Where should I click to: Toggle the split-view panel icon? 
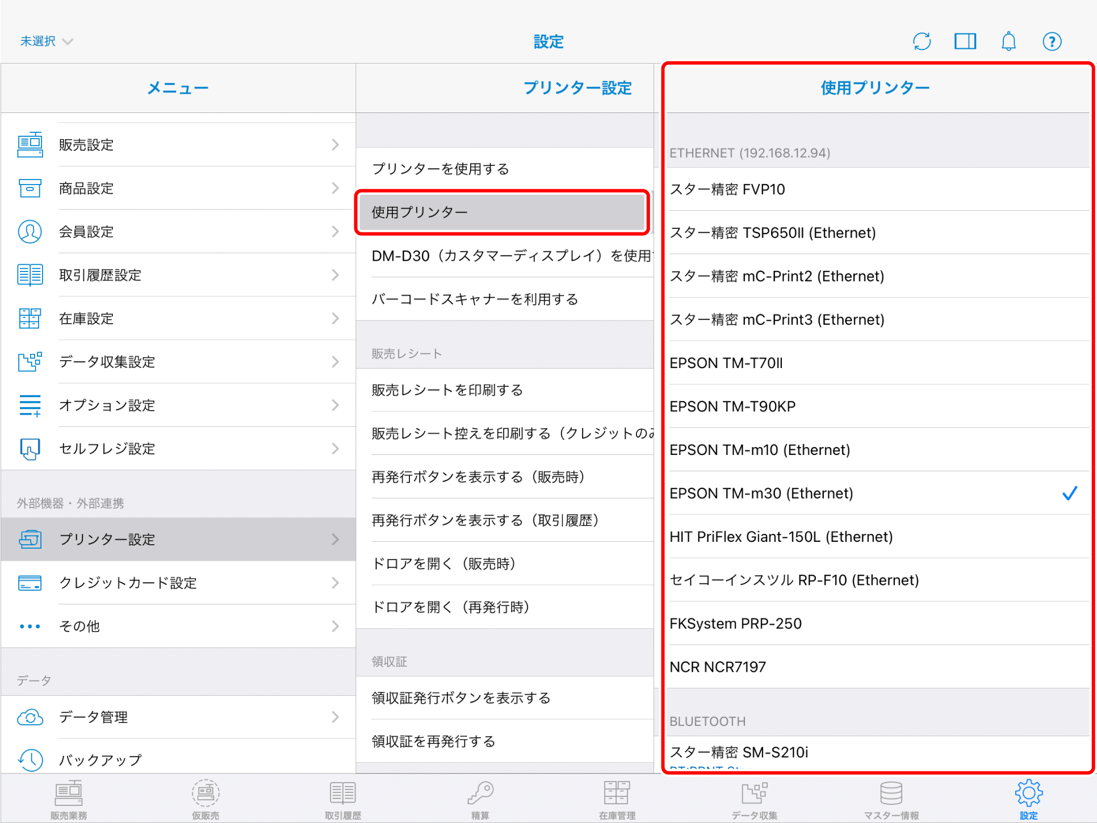pyautogui.click(x=965, y=41)
